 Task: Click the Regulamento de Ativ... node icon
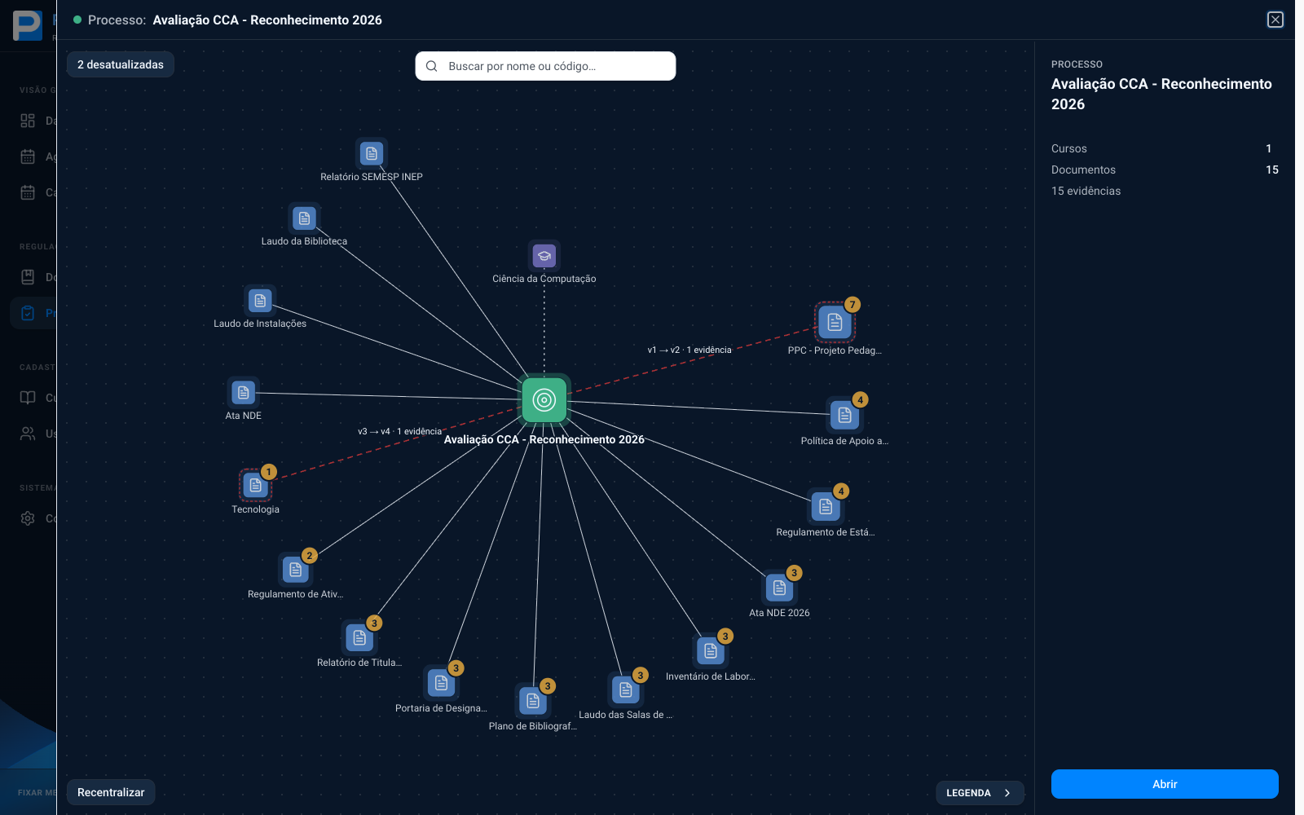[x=296, y=570]
